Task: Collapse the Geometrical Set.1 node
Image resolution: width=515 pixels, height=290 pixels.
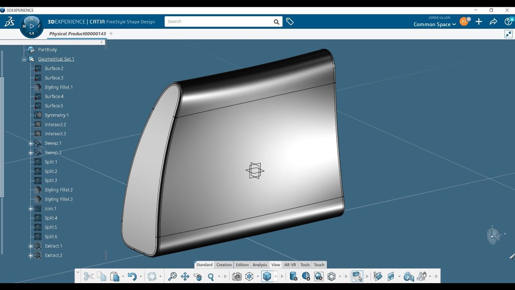Action: click(24, 59)
